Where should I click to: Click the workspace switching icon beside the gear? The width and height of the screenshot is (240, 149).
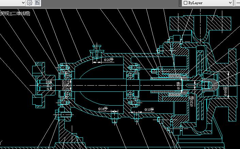click(x=37, y=3)
